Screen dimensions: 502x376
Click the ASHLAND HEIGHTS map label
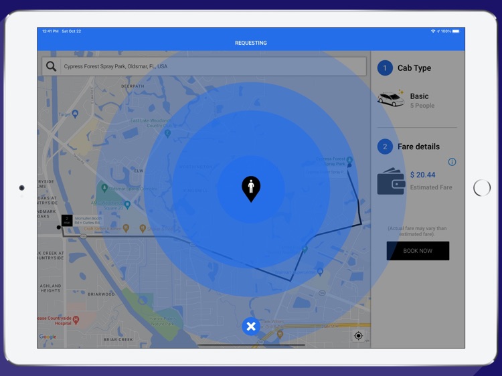pos(50,288)
